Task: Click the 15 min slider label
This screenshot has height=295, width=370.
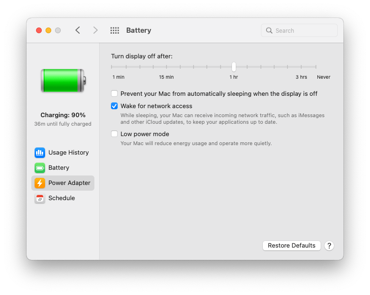Action: tap(166, 77)
